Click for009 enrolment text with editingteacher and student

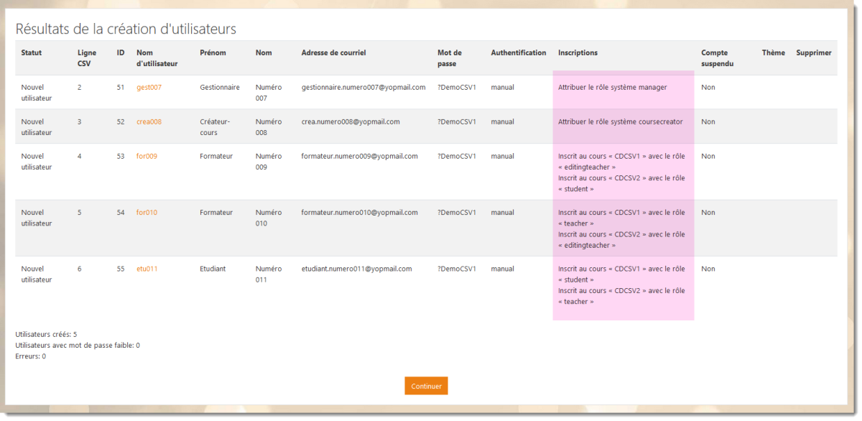pyautogui.click(x=621, y=172)
